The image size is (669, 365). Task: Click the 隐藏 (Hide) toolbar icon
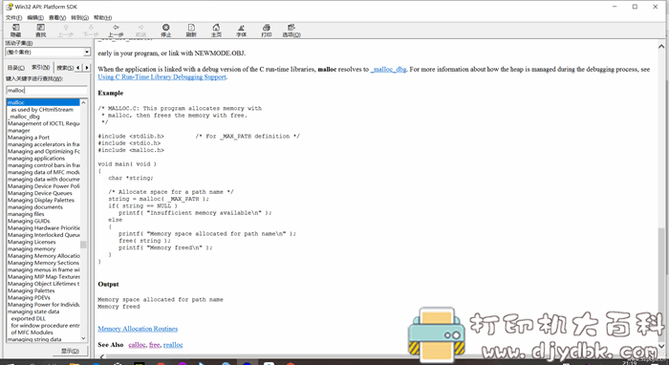tap(16, 31)
